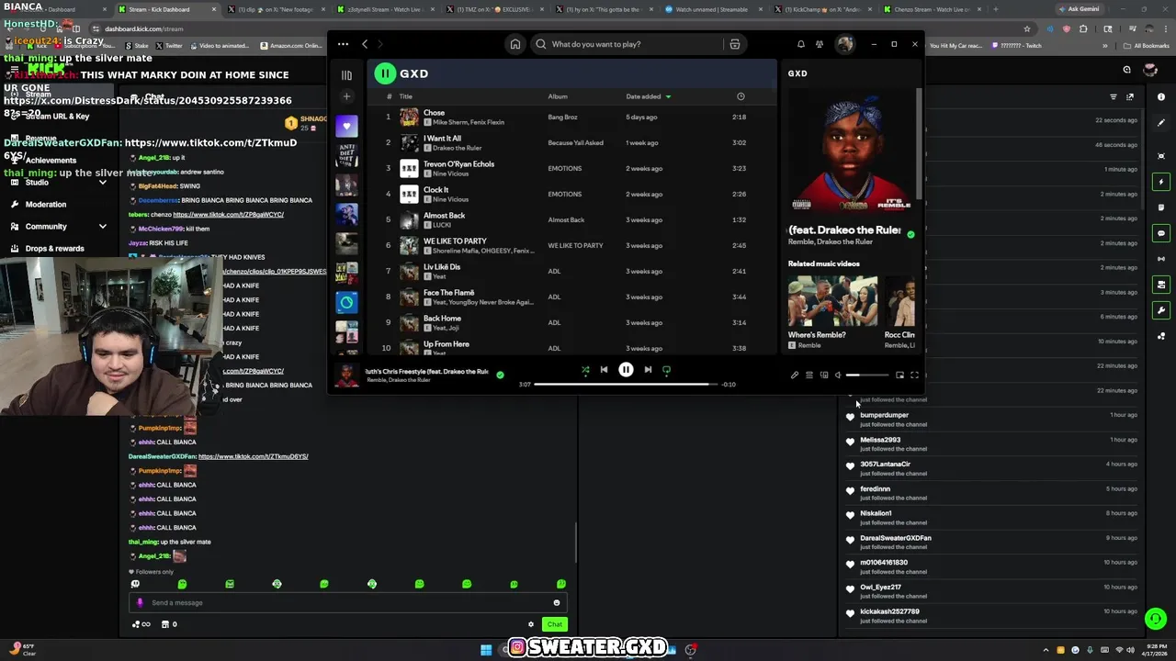Seek on the song progress bar
Image resolution: width=1176 pixels, height=661 pixels.
pyautogui.click(x=626, y=384)
